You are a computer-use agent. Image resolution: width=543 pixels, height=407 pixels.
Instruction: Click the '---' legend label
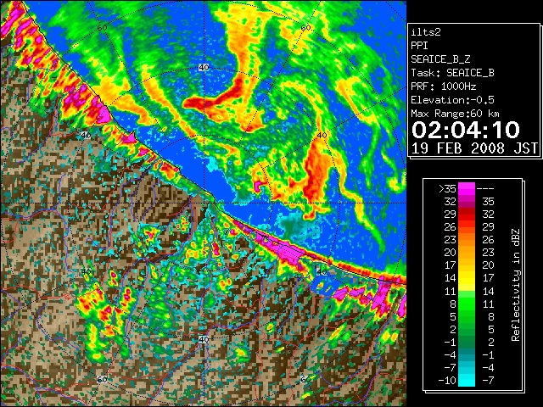click(x=485, y=188)
